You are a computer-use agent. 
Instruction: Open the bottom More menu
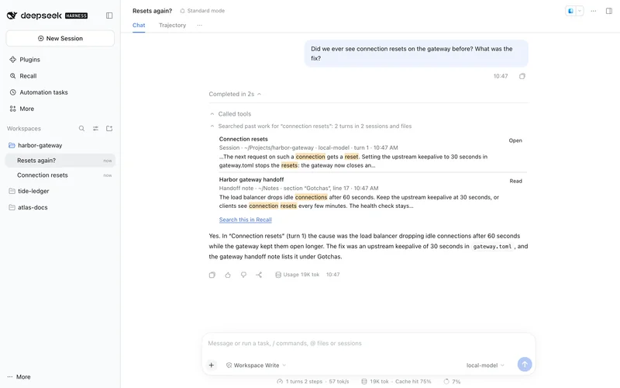click(x=19, y=377)
